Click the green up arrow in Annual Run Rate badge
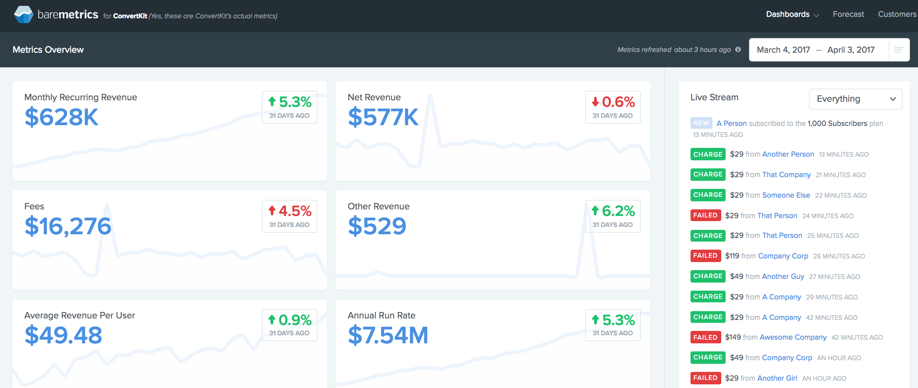This screenshot has width=918, height=388. (595, 320)
